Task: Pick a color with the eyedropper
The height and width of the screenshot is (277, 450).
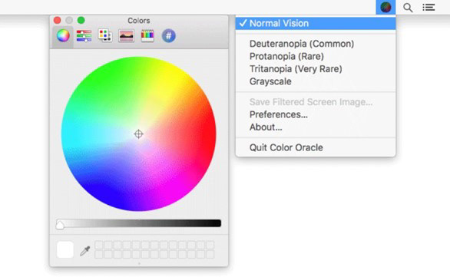Action: click(85, 251)
